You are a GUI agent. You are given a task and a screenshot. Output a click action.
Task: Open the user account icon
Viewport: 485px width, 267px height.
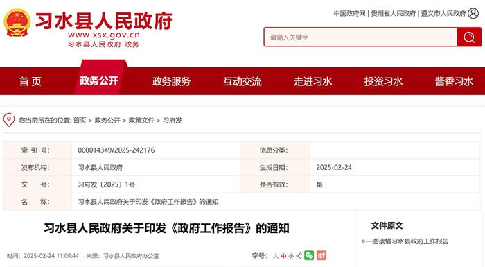coord(473,13)
